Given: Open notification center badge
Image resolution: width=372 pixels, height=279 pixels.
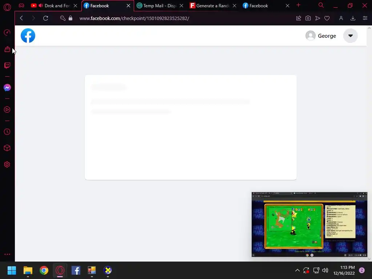Looking at the screenshot, I should point(362,270).
